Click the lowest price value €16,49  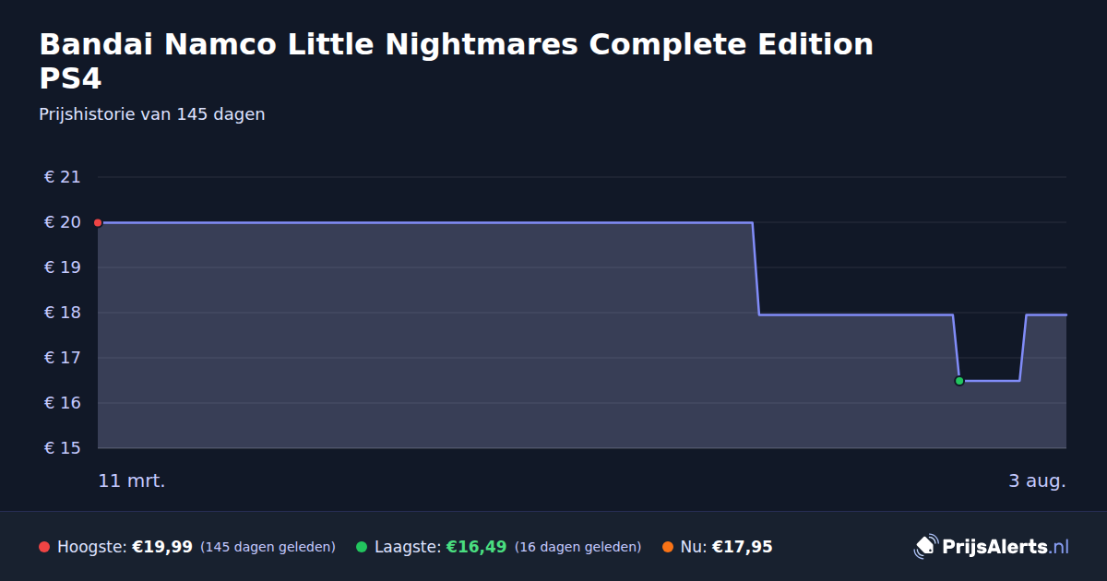click(476, 547)
